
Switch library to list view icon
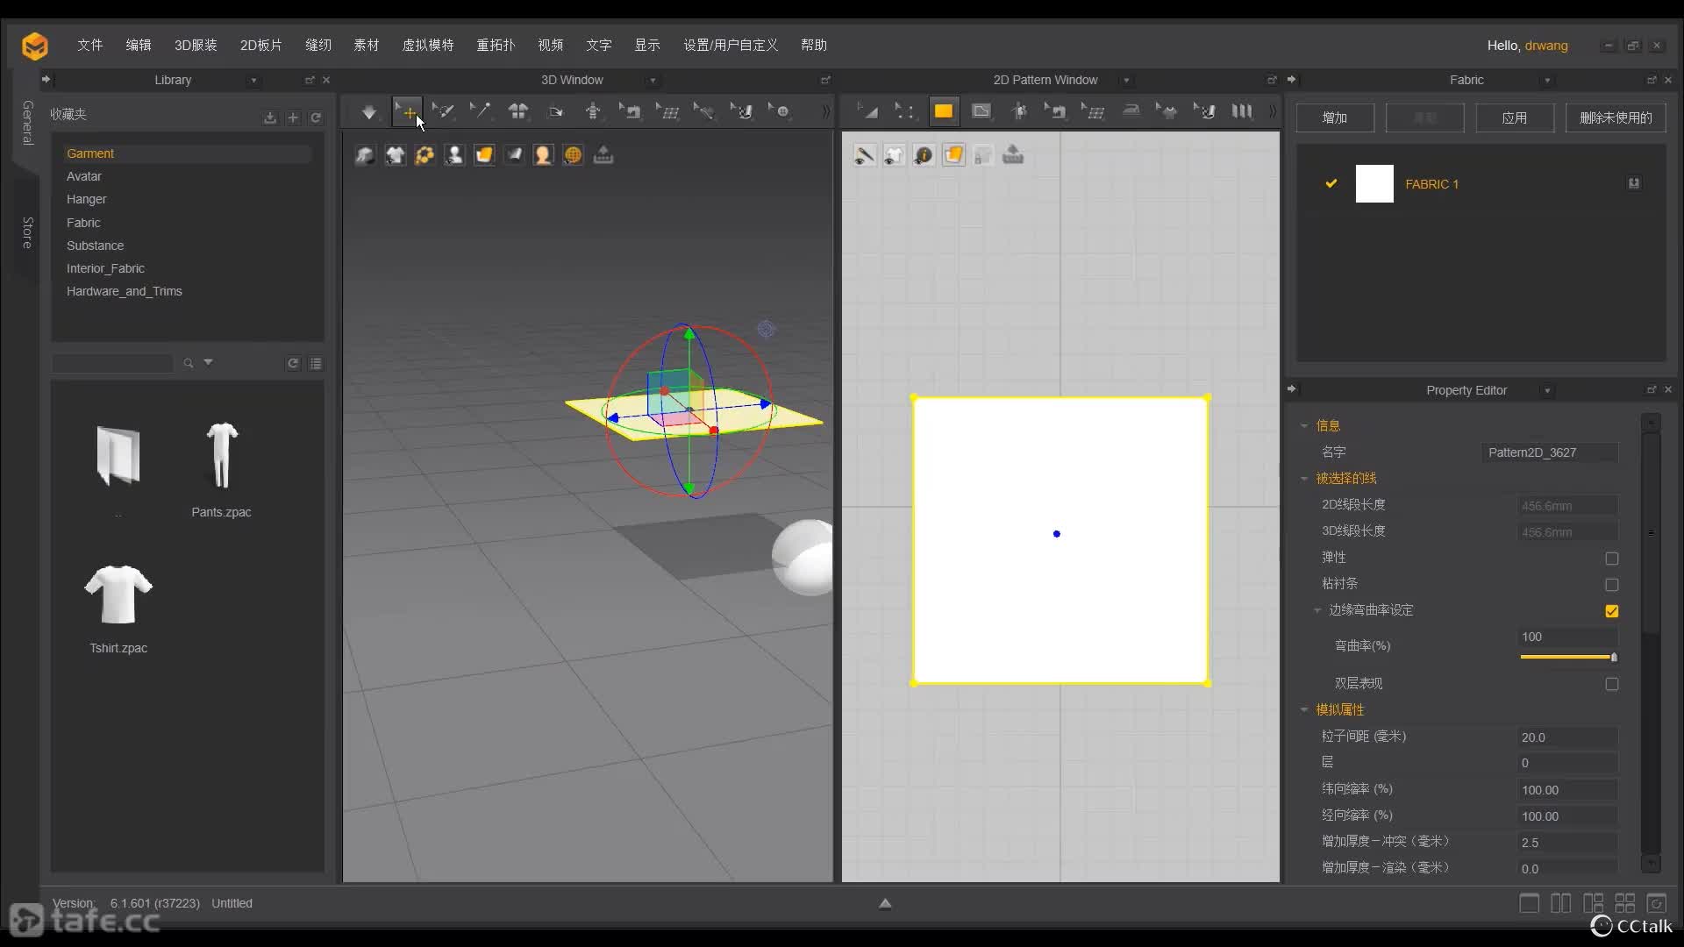point(316,363)
